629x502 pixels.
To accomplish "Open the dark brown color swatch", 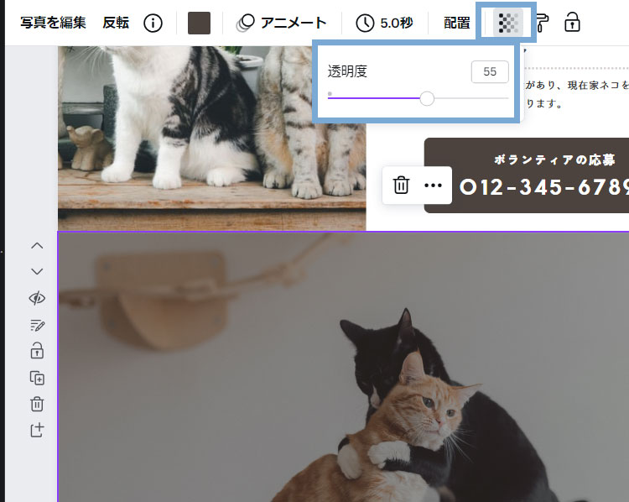I will 199,23.
